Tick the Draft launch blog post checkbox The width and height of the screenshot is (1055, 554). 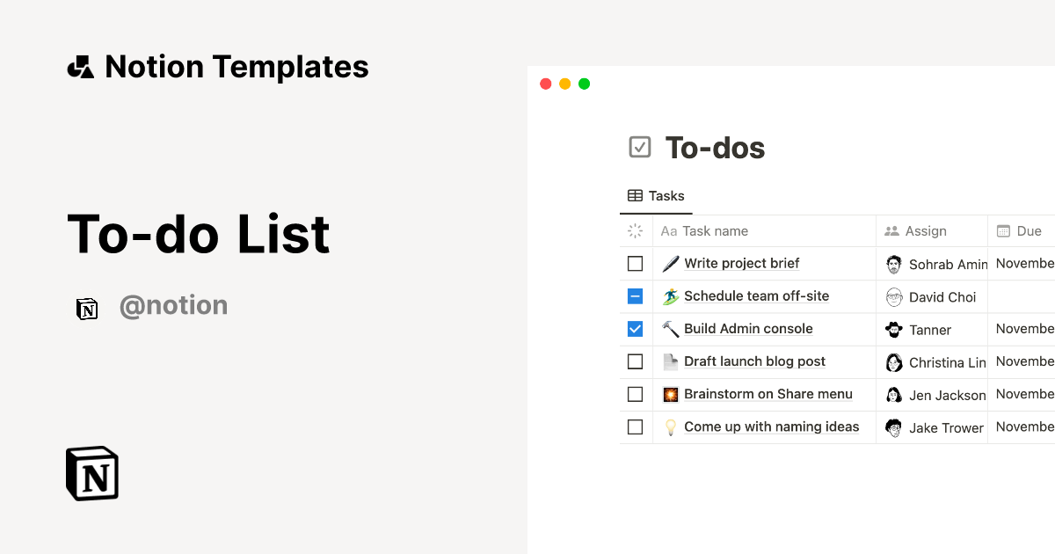(x=636, y=361)
